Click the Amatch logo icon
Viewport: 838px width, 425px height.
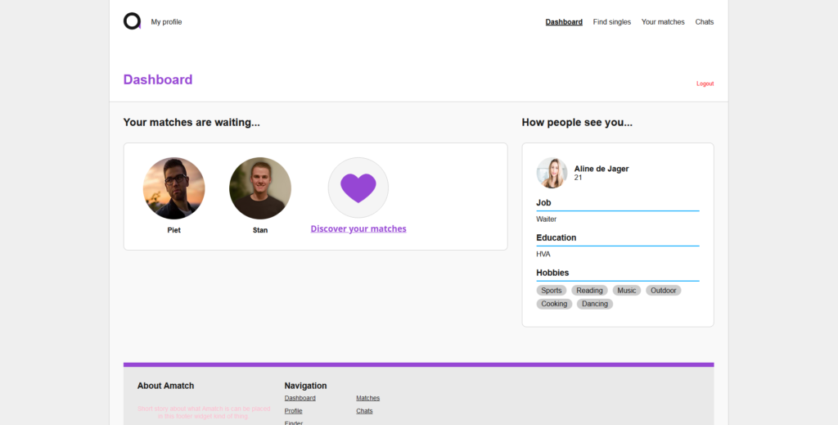click(132, 21)
